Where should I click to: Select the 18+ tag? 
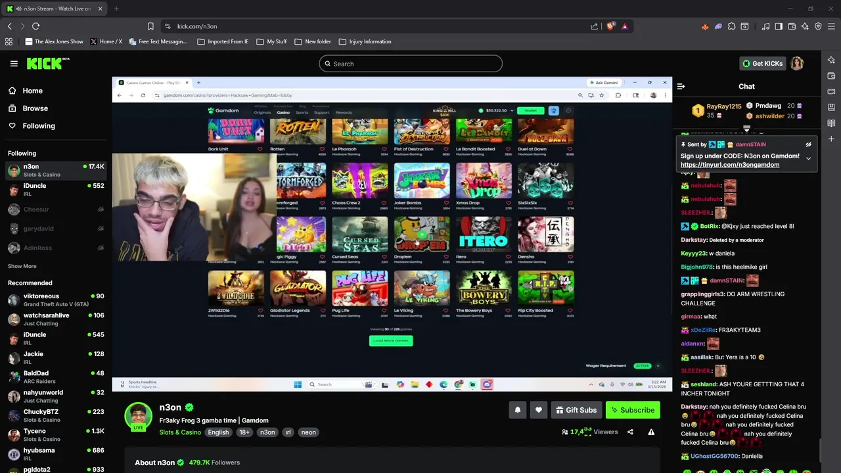(244, 432)
